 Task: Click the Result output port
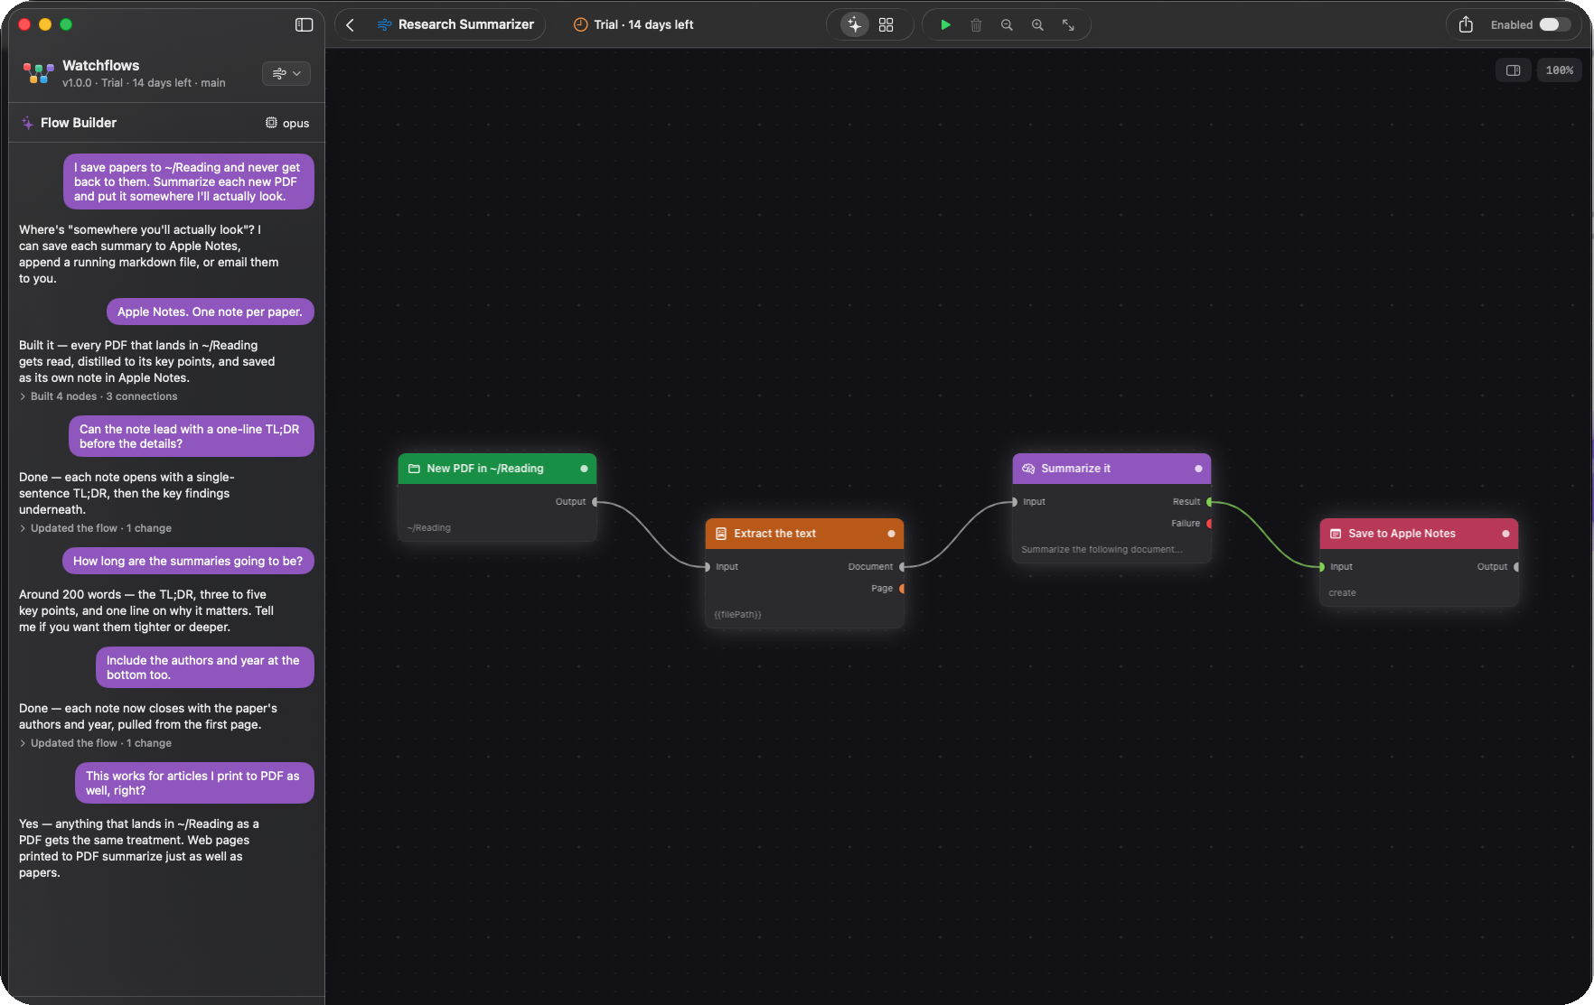click(x=1209, y=502)
